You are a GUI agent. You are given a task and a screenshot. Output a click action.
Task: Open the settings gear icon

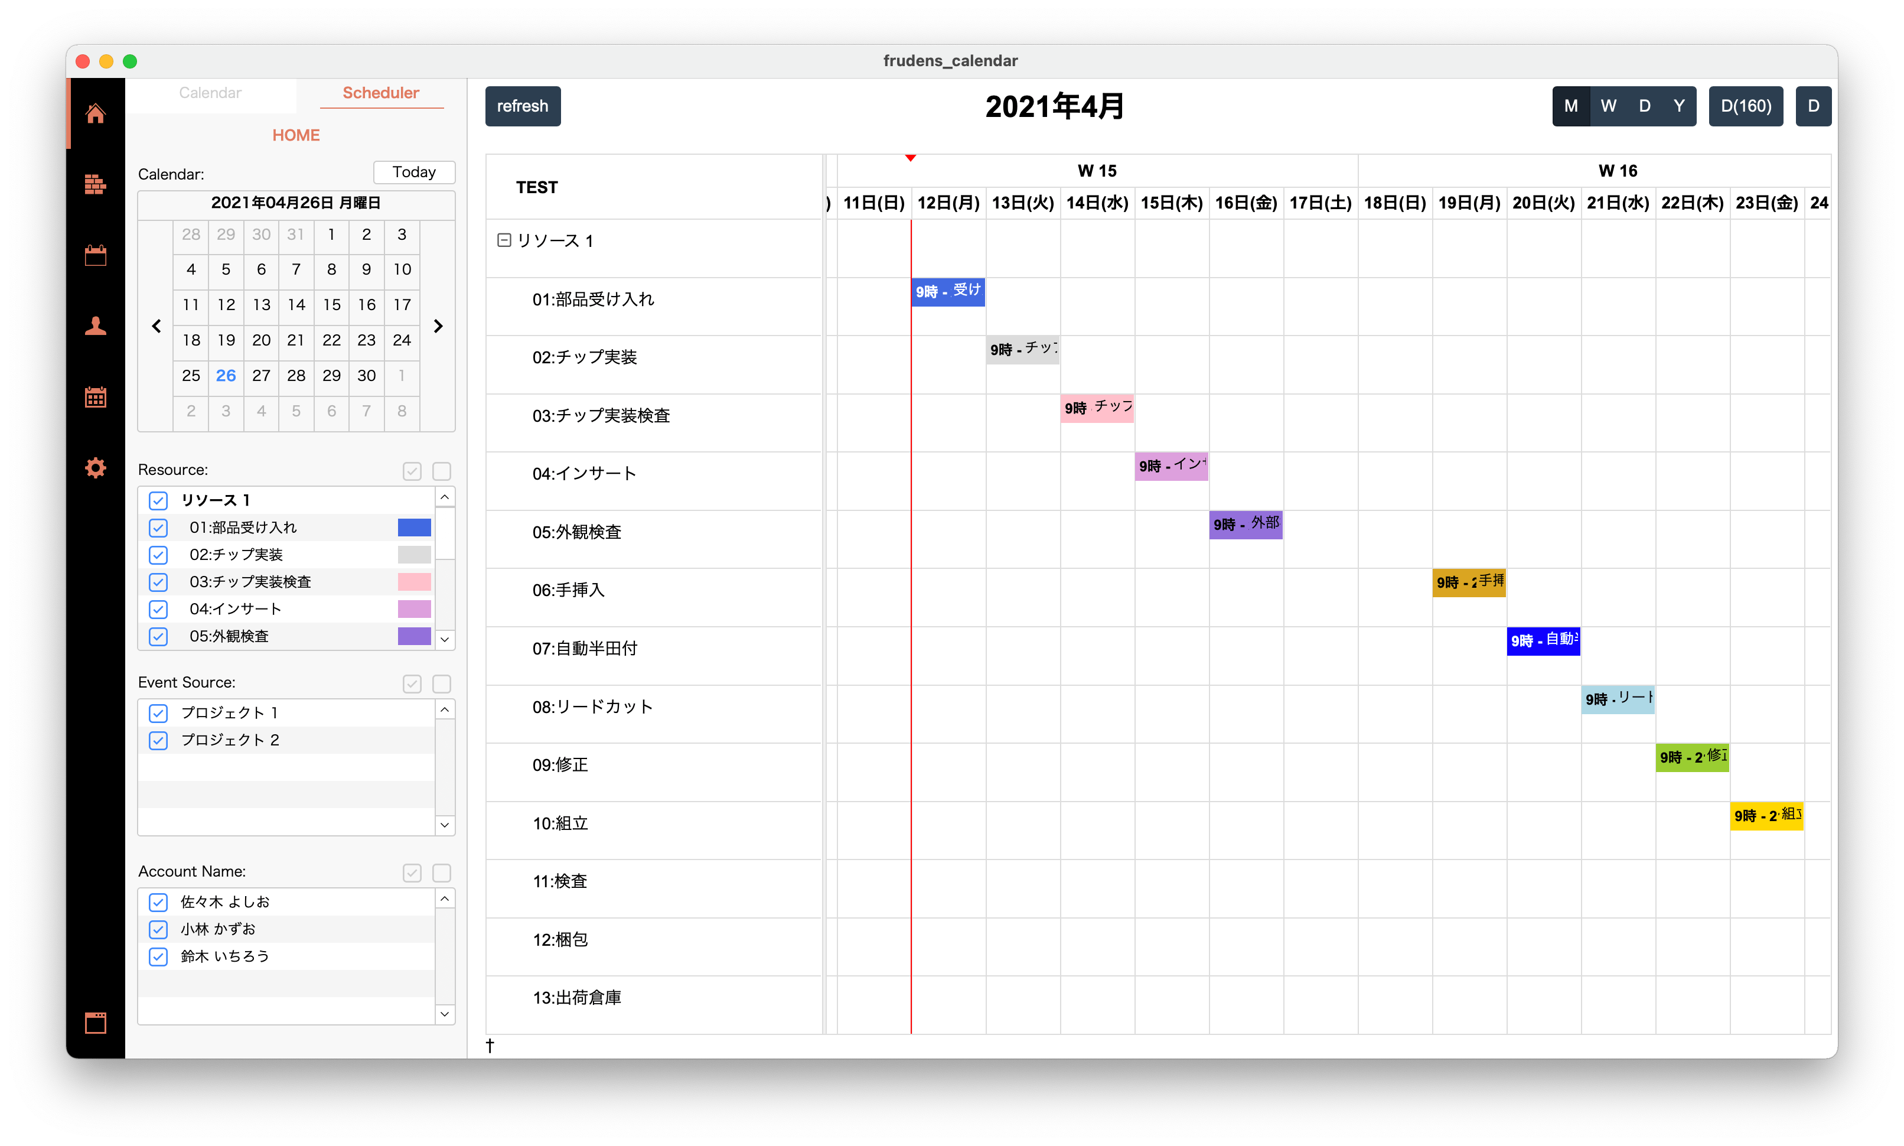click(x=95, y=468)
